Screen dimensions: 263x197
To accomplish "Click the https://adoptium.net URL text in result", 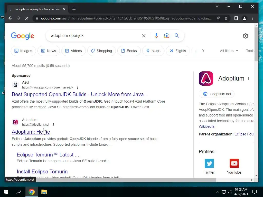I will click(35, 125).
